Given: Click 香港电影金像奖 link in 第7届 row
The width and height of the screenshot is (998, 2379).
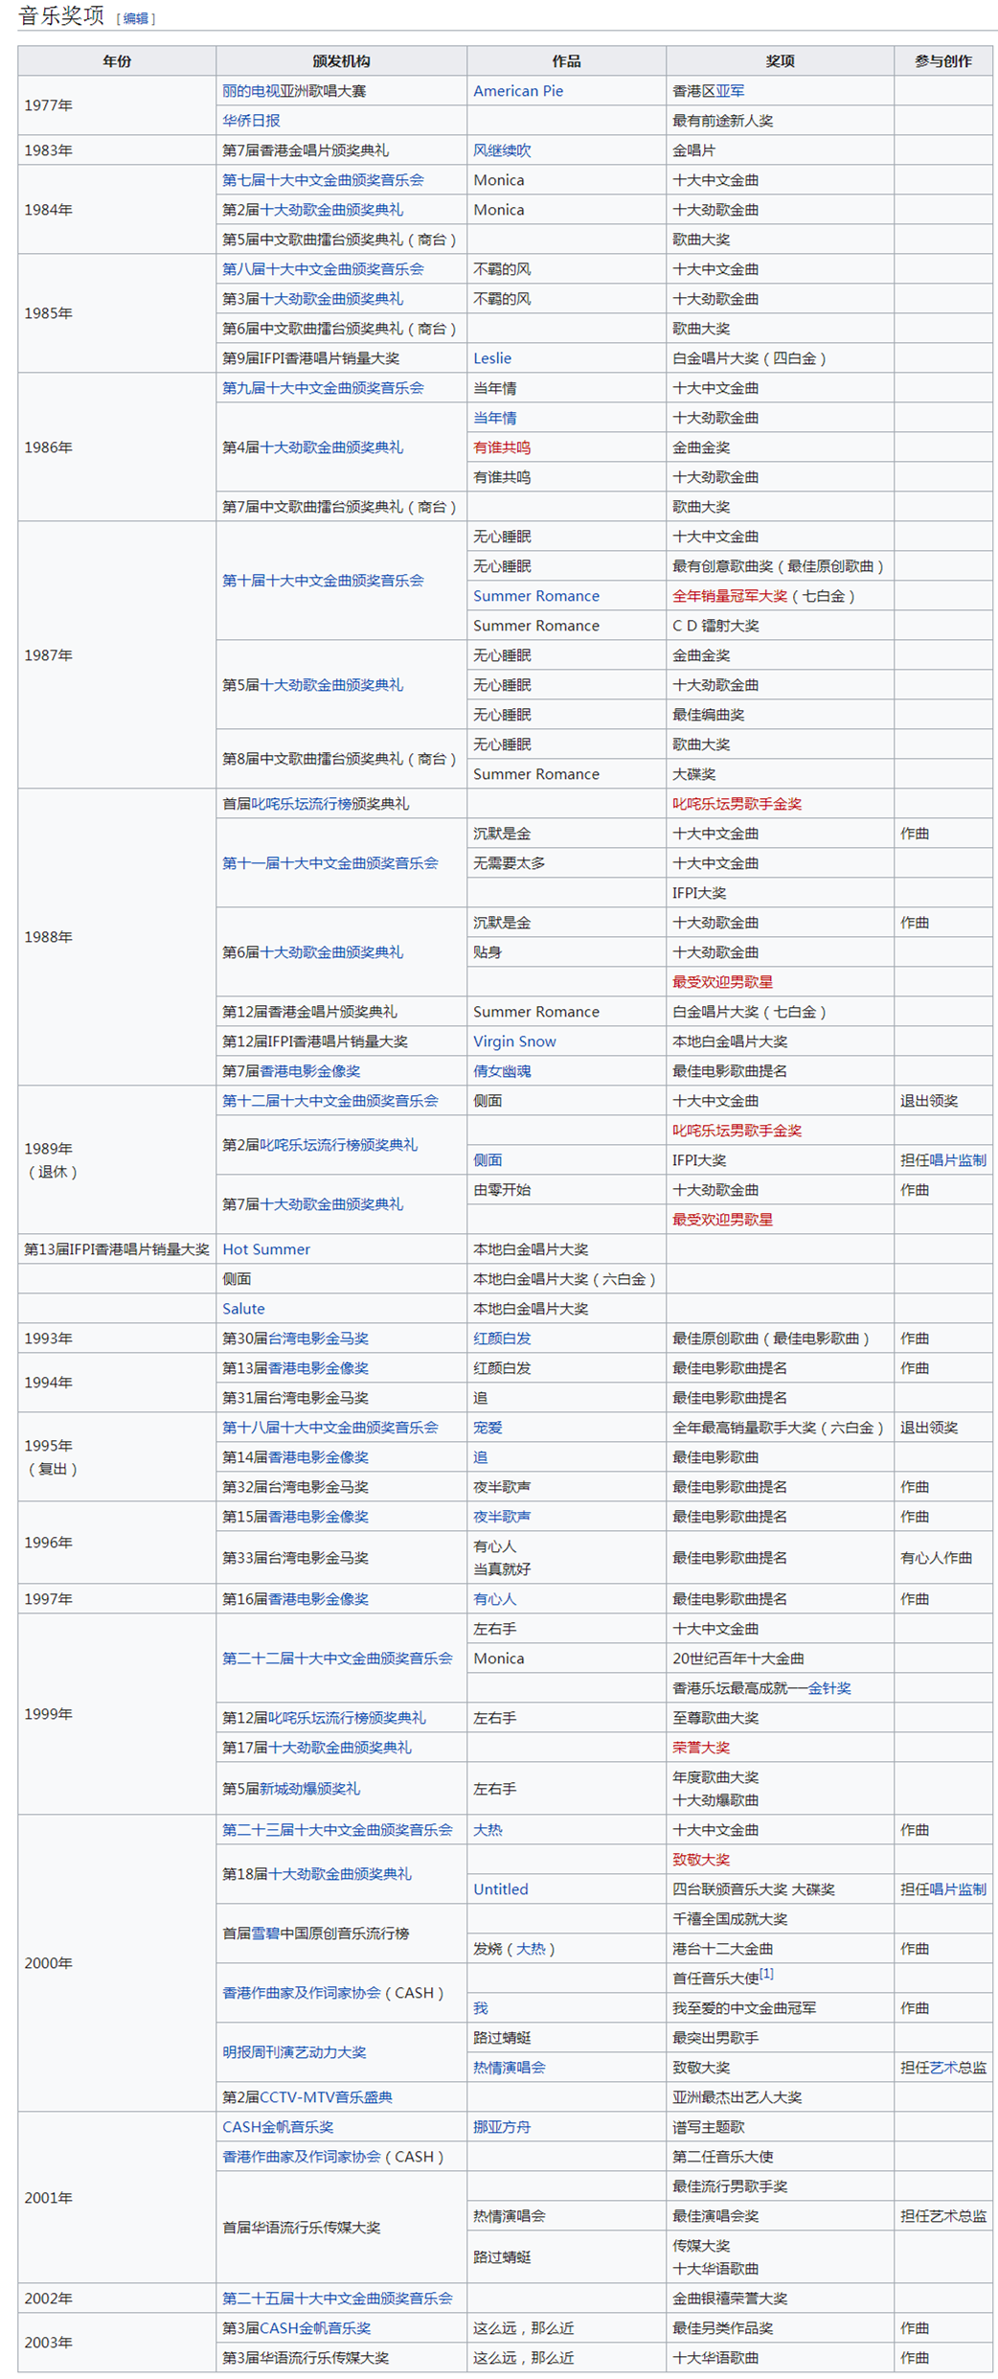Looking at the screenshot, I should coord(310,1071).
